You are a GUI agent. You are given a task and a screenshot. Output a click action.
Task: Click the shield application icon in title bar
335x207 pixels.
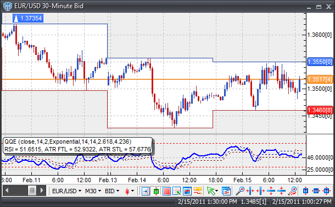coord(8,6)
